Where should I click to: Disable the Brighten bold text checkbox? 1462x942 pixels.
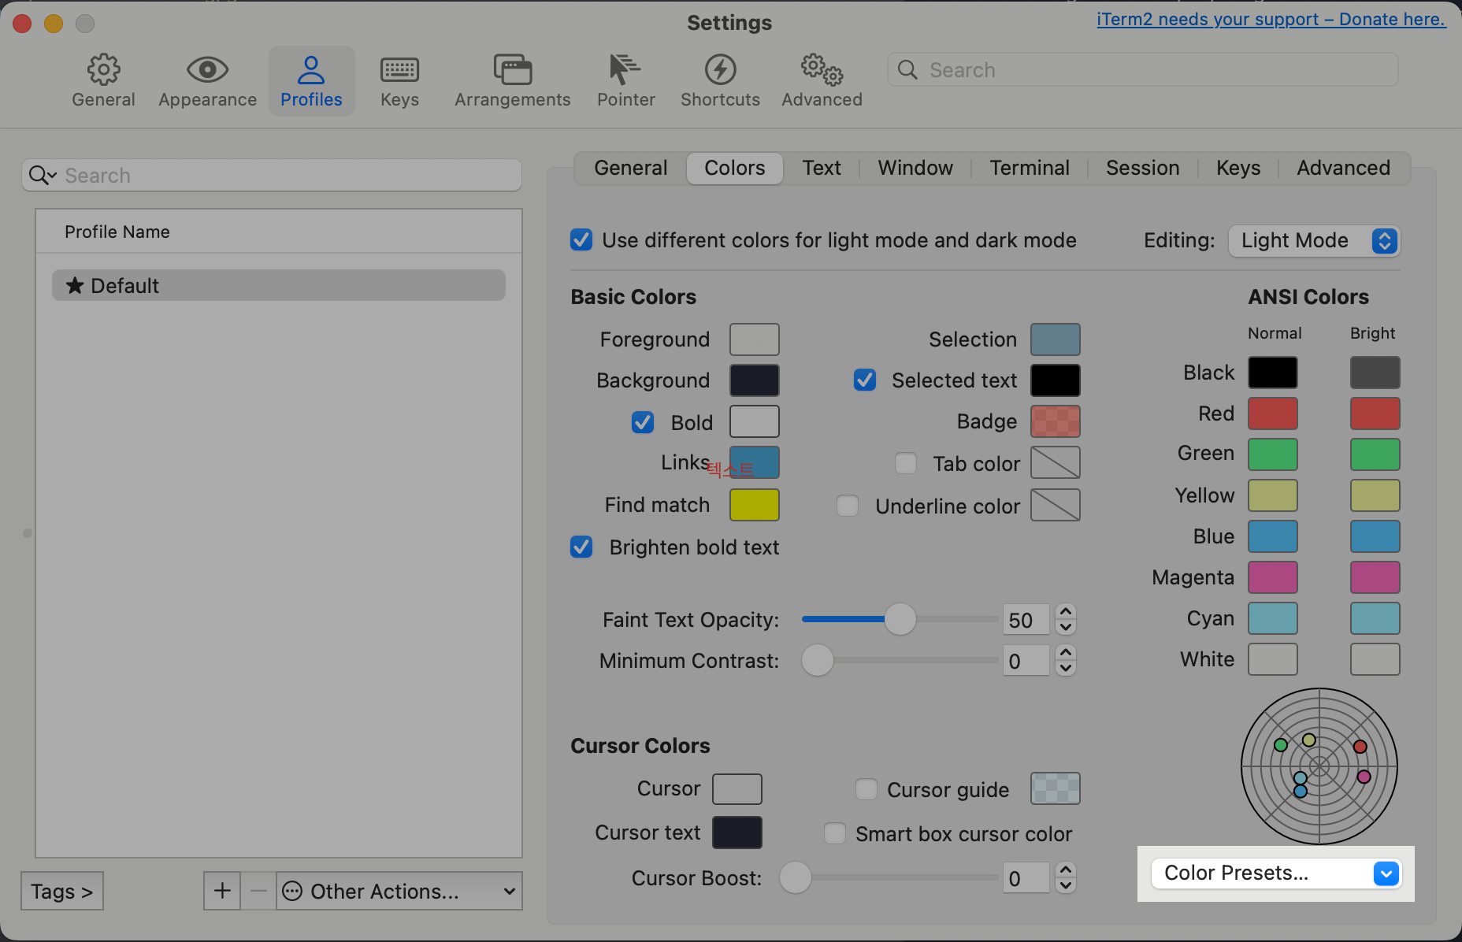point(581,547)
